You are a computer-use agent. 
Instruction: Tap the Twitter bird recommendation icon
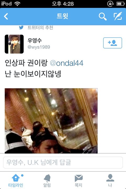pyautogui.click(x=21, y=28)
